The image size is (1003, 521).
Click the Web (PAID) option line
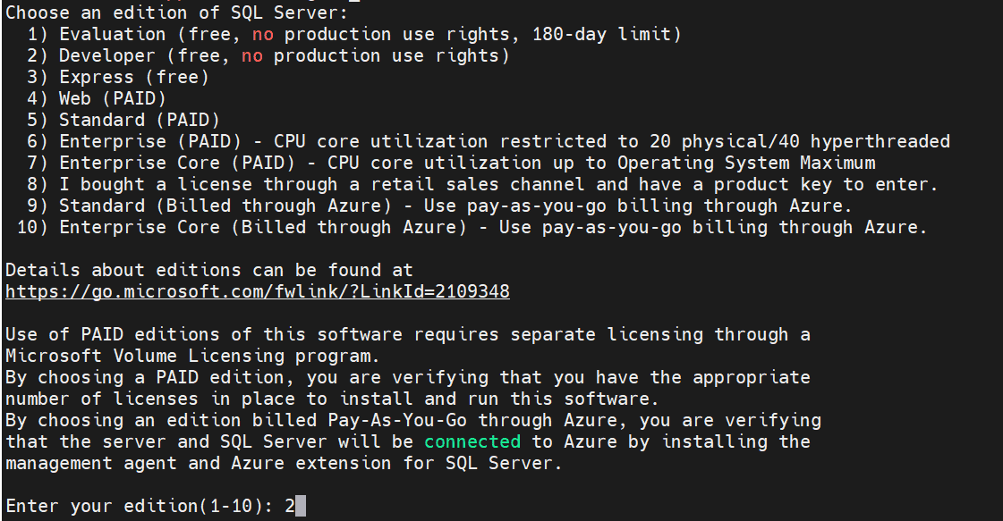click(x=97, y=98)
